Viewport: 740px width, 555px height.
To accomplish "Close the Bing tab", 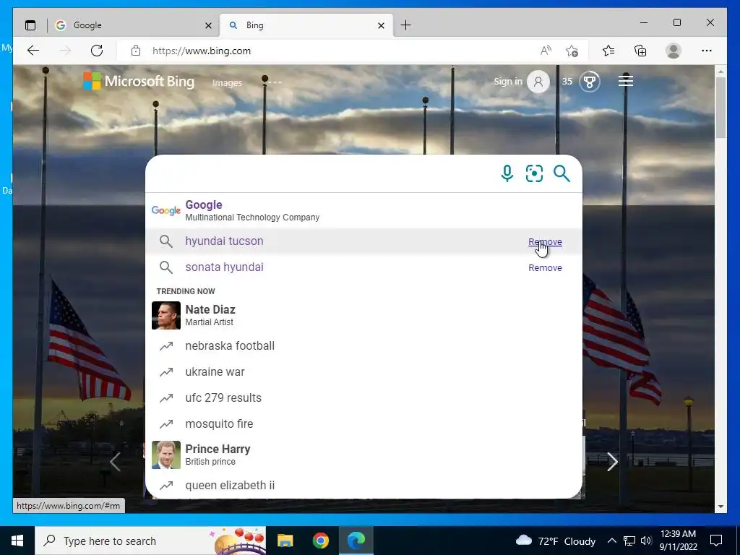I will pos(382,25).
